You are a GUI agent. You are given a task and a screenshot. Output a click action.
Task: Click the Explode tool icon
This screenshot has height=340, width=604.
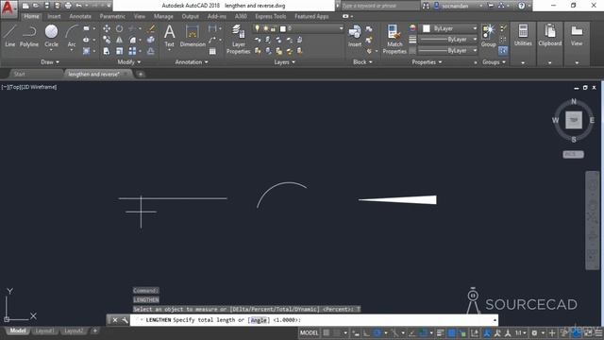(x=151, y=40)
